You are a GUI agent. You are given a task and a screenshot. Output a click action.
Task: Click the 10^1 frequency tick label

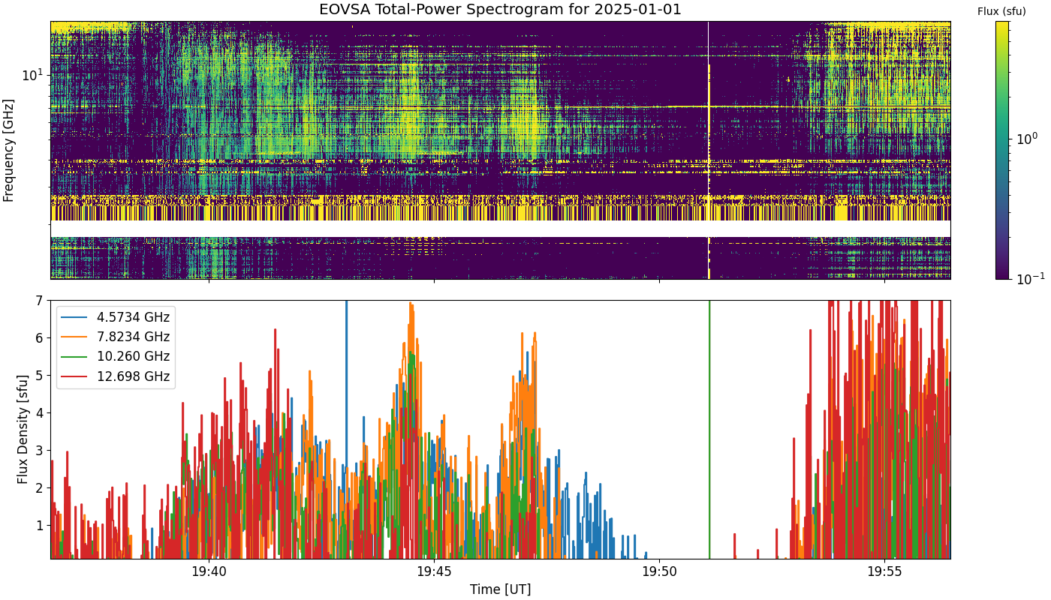pos(33,74)
